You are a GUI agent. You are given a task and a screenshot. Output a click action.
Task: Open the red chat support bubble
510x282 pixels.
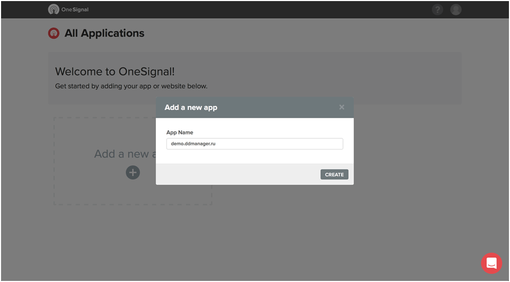click(491, 263)
